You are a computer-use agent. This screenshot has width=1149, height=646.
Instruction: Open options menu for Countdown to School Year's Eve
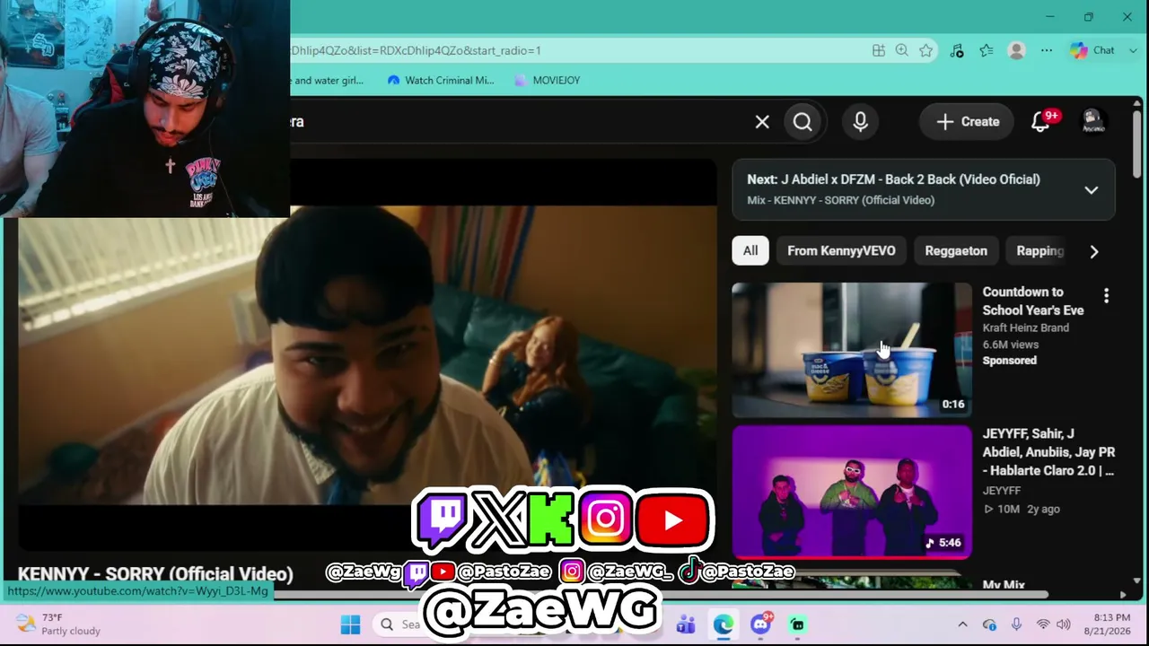(x=1106, y=295)
